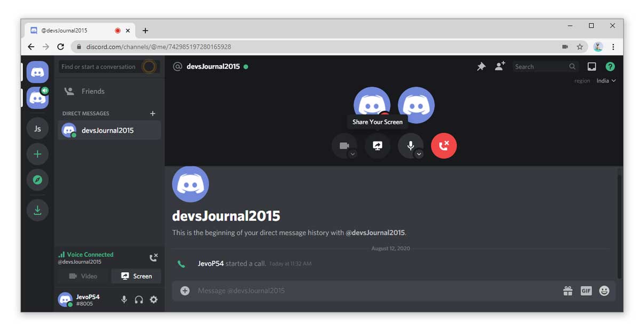Expand microphone options arrow
Image resolution: width=640 pixels, height=326 pixels.
419,154
